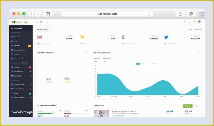This screenshot has width=214, height=126.
Task: Click the Safari share button
Action: click(180, 14)
